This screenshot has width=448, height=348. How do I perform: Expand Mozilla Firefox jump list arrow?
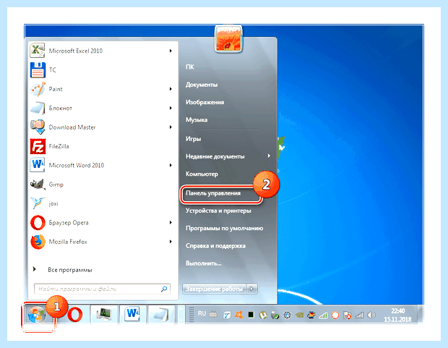coord(171,242)
